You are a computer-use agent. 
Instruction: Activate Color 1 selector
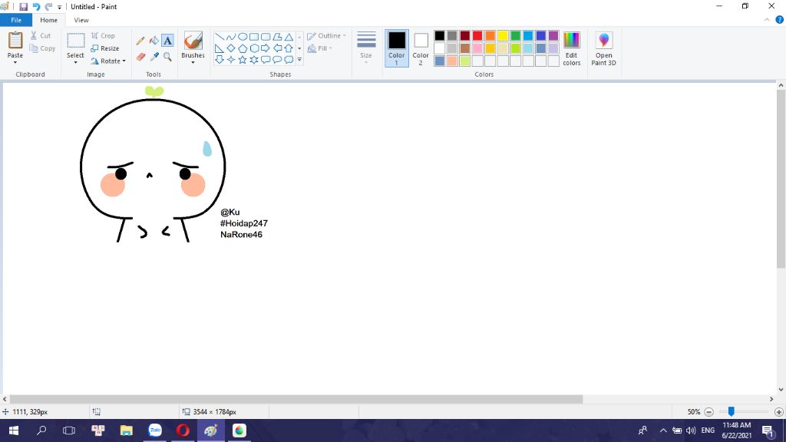[x=397, y=48]
